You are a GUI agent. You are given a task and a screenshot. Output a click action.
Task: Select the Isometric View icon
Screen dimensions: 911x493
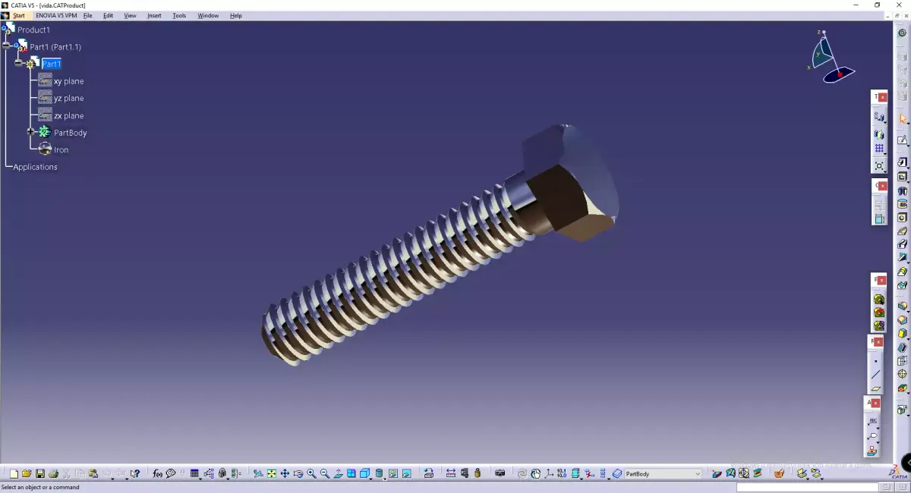(364, 473)
